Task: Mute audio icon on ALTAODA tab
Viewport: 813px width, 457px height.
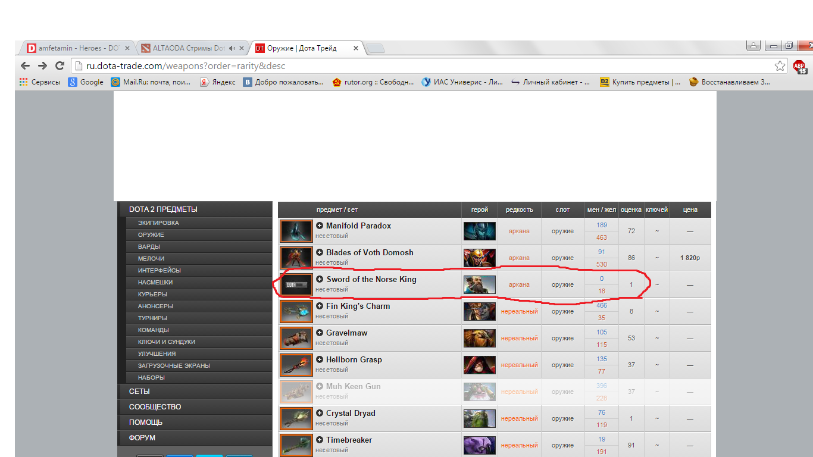Action: (x=232, y=48)
